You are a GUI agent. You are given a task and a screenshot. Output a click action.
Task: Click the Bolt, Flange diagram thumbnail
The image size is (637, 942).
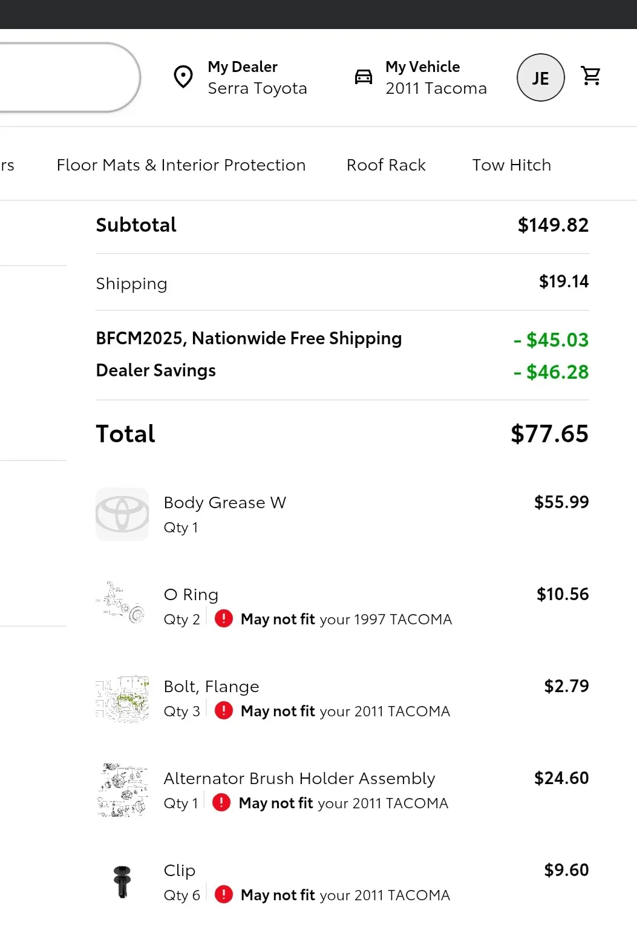pos(122,699)
